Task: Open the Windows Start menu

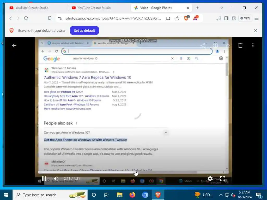Action: 6,195
